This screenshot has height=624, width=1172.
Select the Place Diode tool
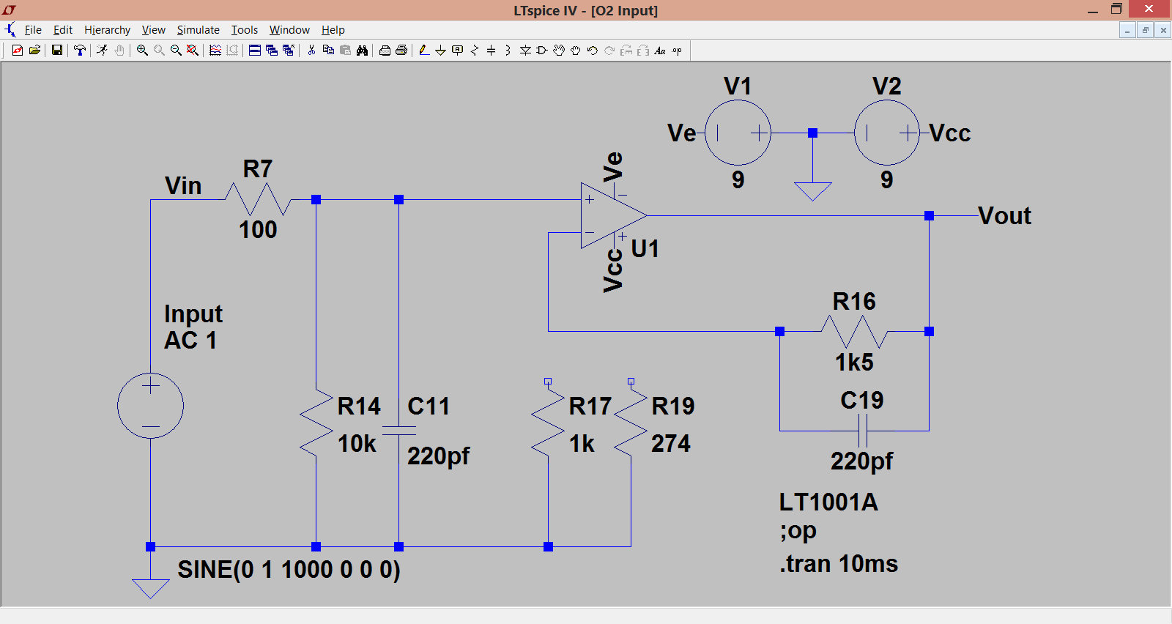(x=524, y=50)
